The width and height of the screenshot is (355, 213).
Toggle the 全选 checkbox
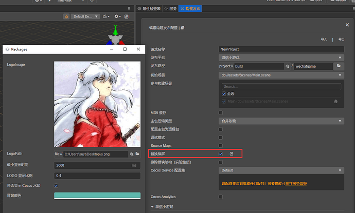click(x=224, y=94)
